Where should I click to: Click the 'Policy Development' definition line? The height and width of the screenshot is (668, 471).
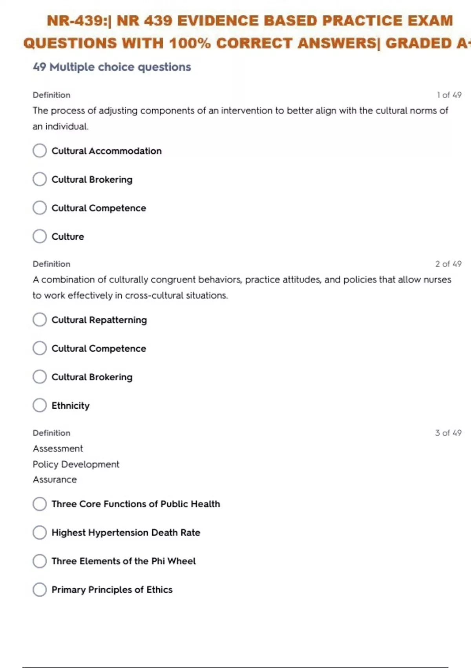click(x=76, y=464)
